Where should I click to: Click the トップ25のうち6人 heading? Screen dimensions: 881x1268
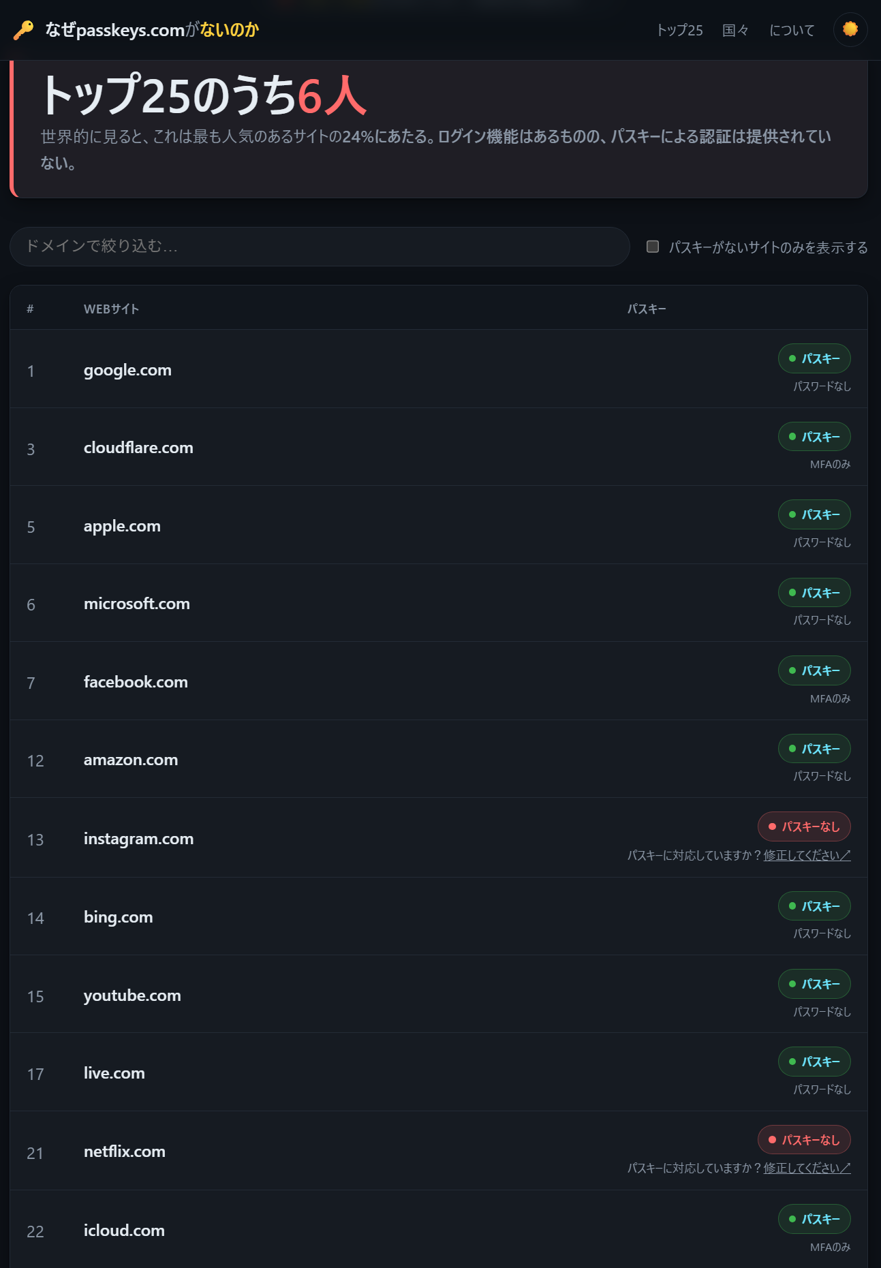point(204,95)
